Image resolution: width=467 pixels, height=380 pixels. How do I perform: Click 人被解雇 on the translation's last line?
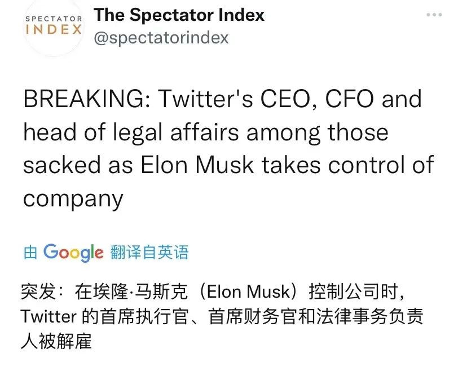pyautogui.click(x=56, y=341)
